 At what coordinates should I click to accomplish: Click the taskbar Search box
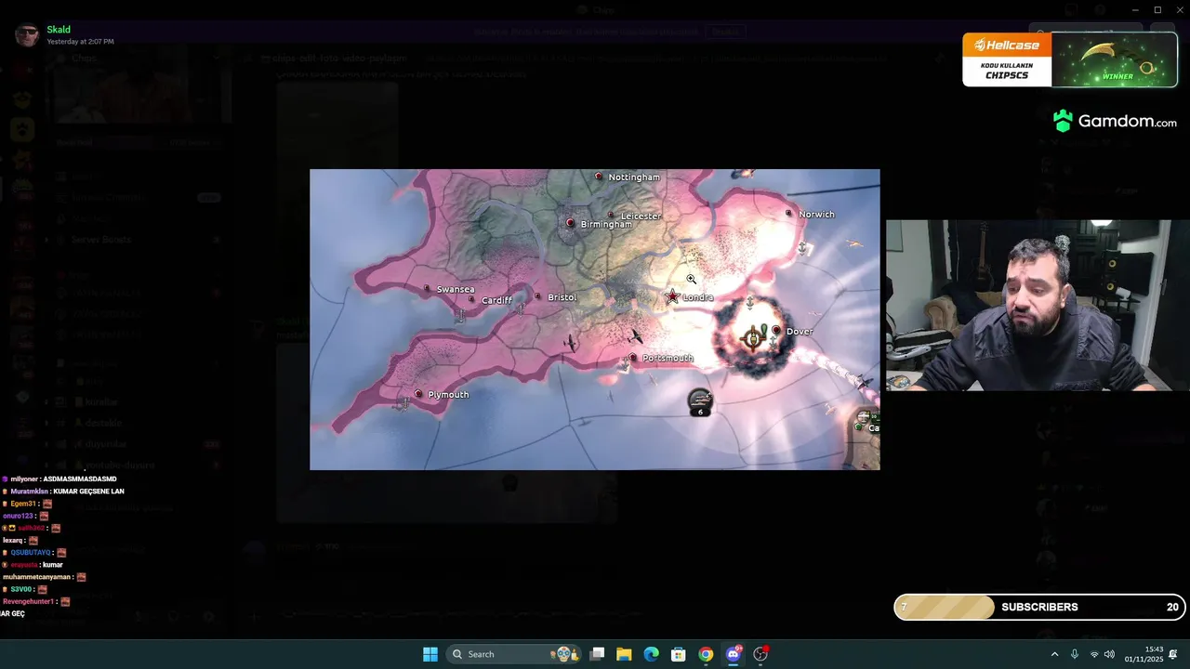point(514,654)
